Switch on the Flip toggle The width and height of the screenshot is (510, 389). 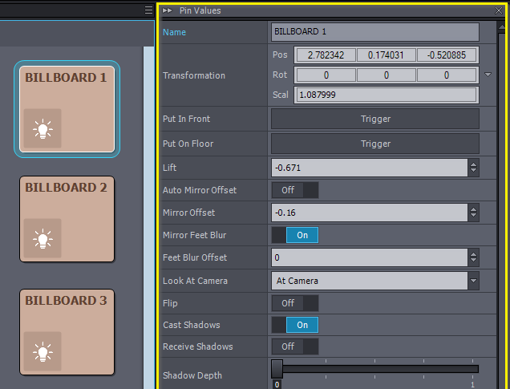click(x=294, y=303)
